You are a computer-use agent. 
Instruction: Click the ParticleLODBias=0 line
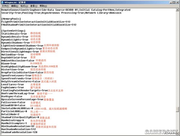14,111
